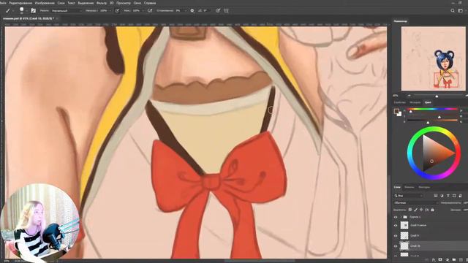Screen dimensions: 468x263
Task: Switch to the Слои panel tab
Action: pos(397,187)
